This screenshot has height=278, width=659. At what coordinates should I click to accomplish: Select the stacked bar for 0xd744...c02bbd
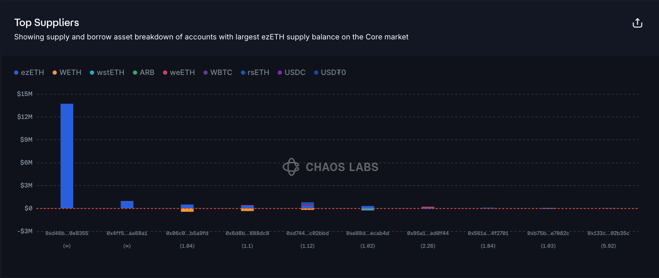(308, 206)
